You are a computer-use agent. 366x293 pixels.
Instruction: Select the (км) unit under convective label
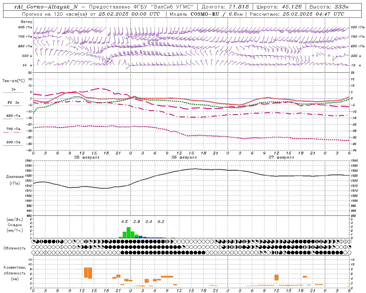[x=15, y=278]
